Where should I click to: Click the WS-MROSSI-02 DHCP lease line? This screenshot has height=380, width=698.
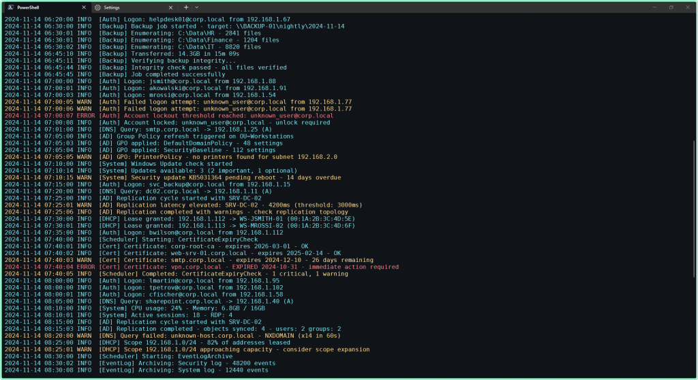click(180, 226)
